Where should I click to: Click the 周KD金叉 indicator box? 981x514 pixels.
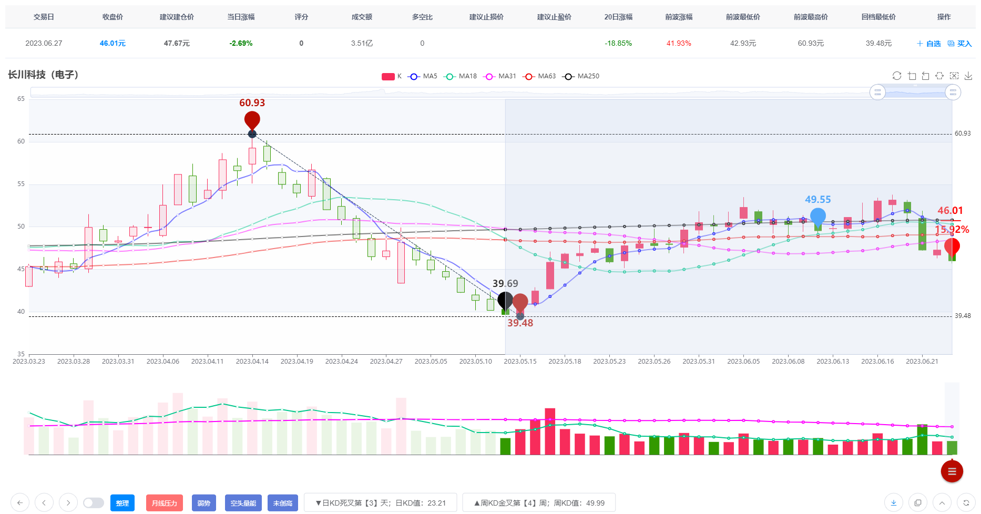539,503
